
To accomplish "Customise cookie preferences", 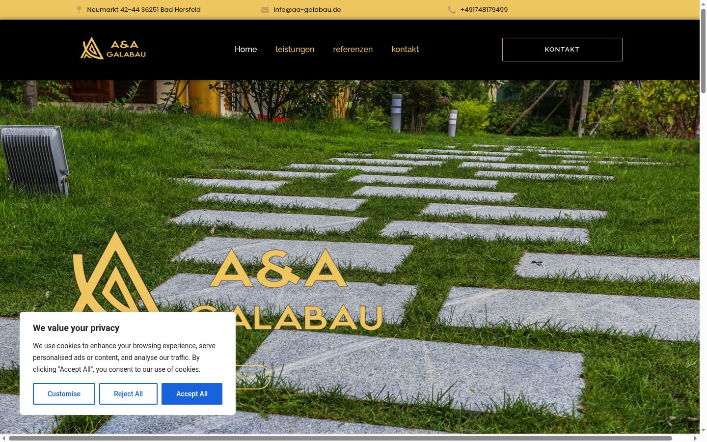I will click(x=64, y=394).
